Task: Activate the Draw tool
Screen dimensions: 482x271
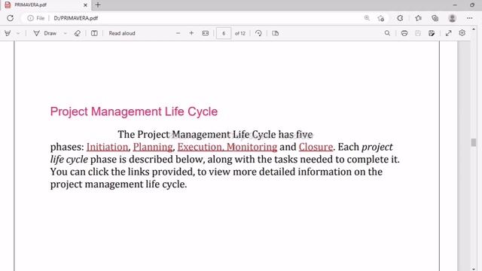Action: click(45, 33)
